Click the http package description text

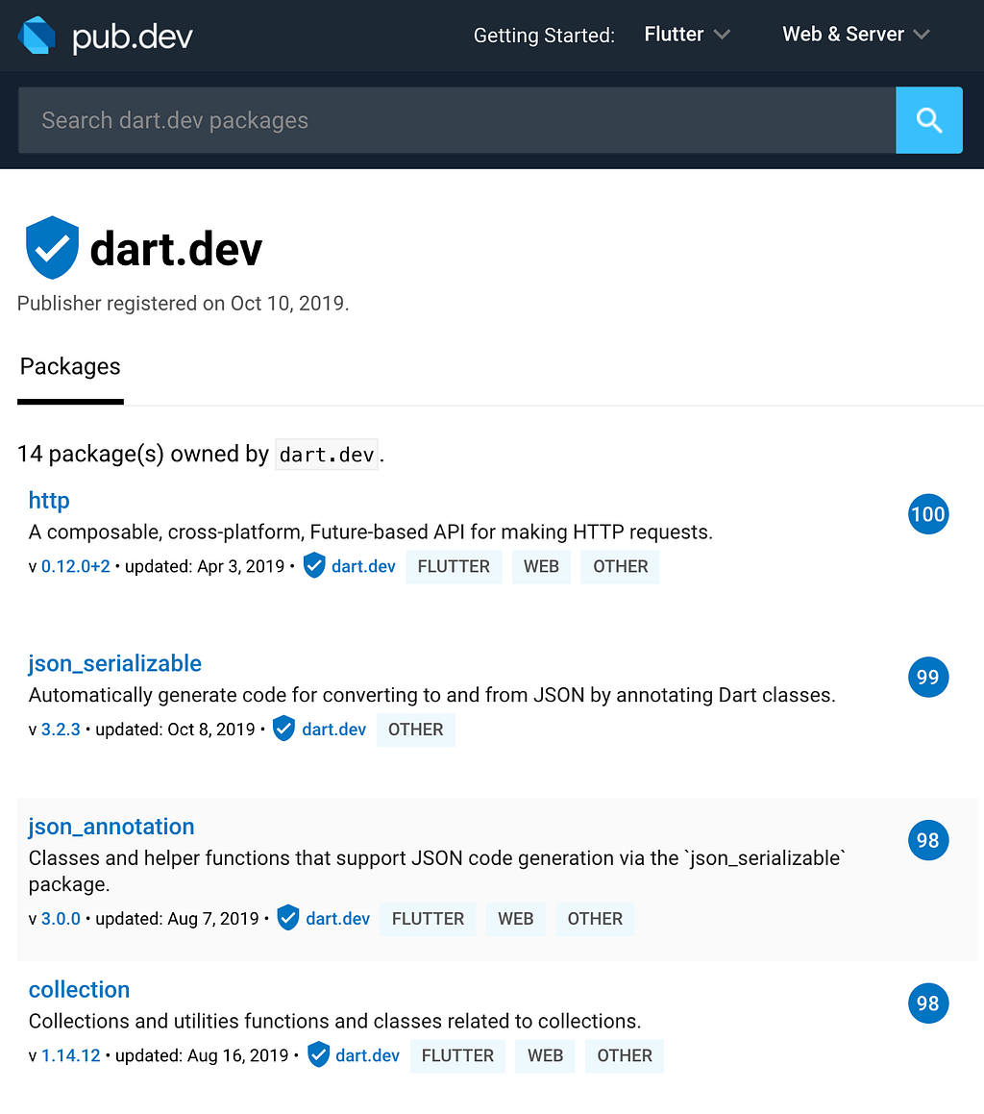pyautogui.click(x=370, y=532)
